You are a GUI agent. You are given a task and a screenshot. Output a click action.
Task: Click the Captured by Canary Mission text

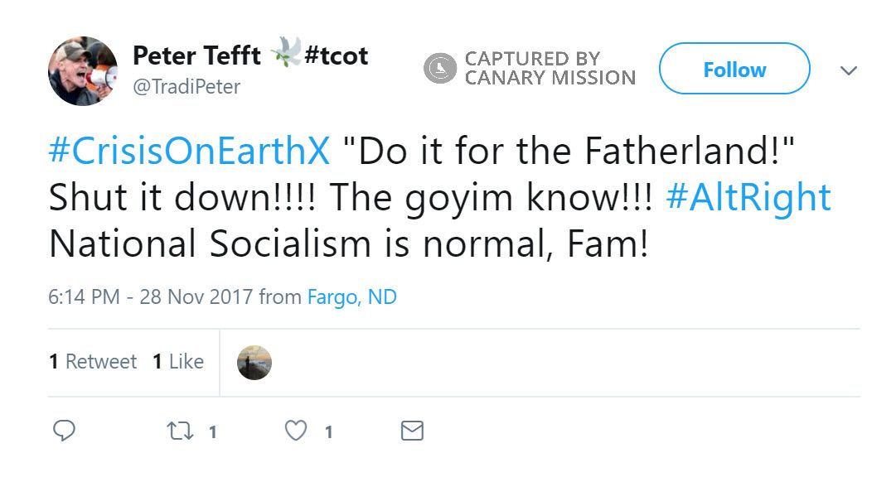pos(550,69)
